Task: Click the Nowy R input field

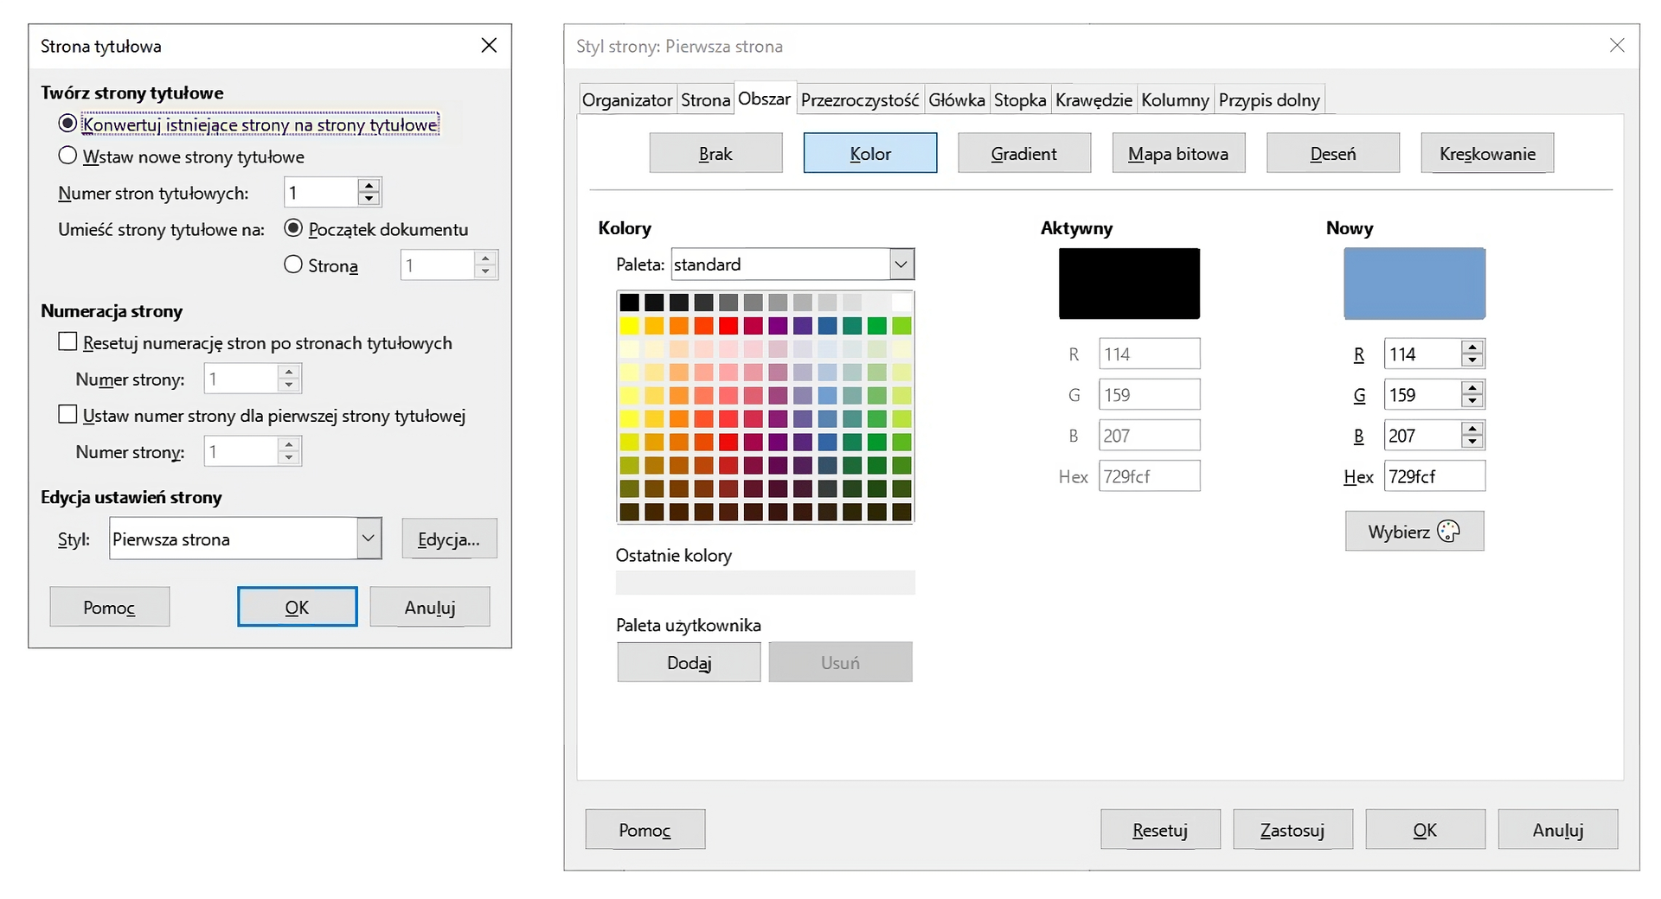Action: point(1422,354)
